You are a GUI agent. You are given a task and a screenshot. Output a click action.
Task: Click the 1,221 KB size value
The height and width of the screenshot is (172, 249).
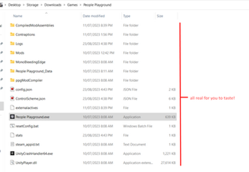coord(169,154)
